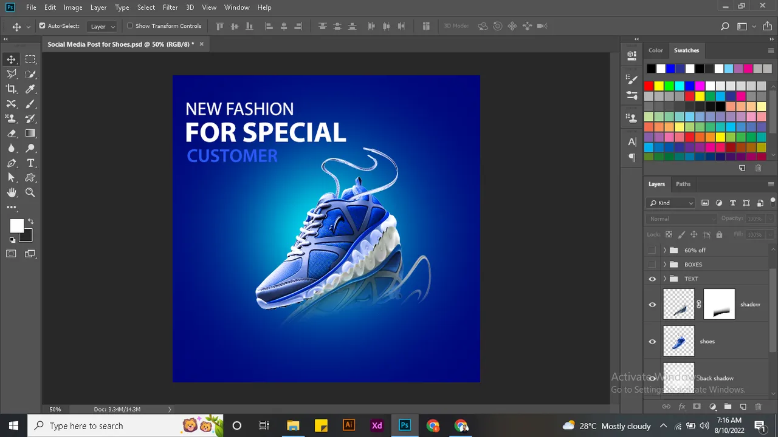This screenshot has width=778, height=437.
Task: Open the Kind filter dropdown
Action: coord(671,203)
